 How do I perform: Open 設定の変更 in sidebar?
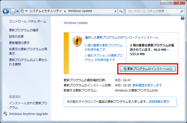(x=16, y=37)
